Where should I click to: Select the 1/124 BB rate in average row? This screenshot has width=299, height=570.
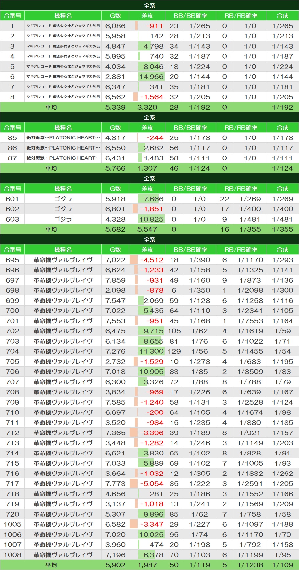pyautogui.click(x=199, y=168)
